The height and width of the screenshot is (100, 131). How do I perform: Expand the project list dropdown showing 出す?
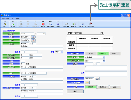tap(104, 61)
